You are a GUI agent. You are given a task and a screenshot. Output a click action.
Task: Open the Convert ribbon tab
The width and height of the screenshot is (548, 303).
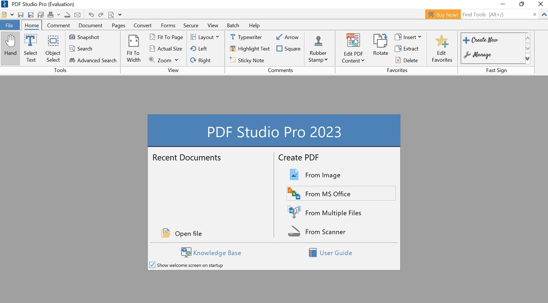coord(142,25)
